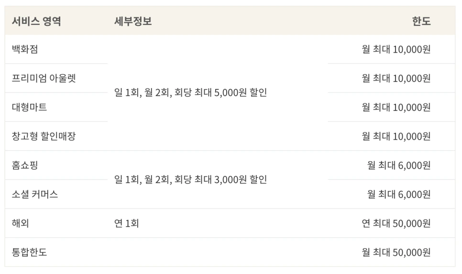Click the 연 1회 detail cell

pos(126,223)
